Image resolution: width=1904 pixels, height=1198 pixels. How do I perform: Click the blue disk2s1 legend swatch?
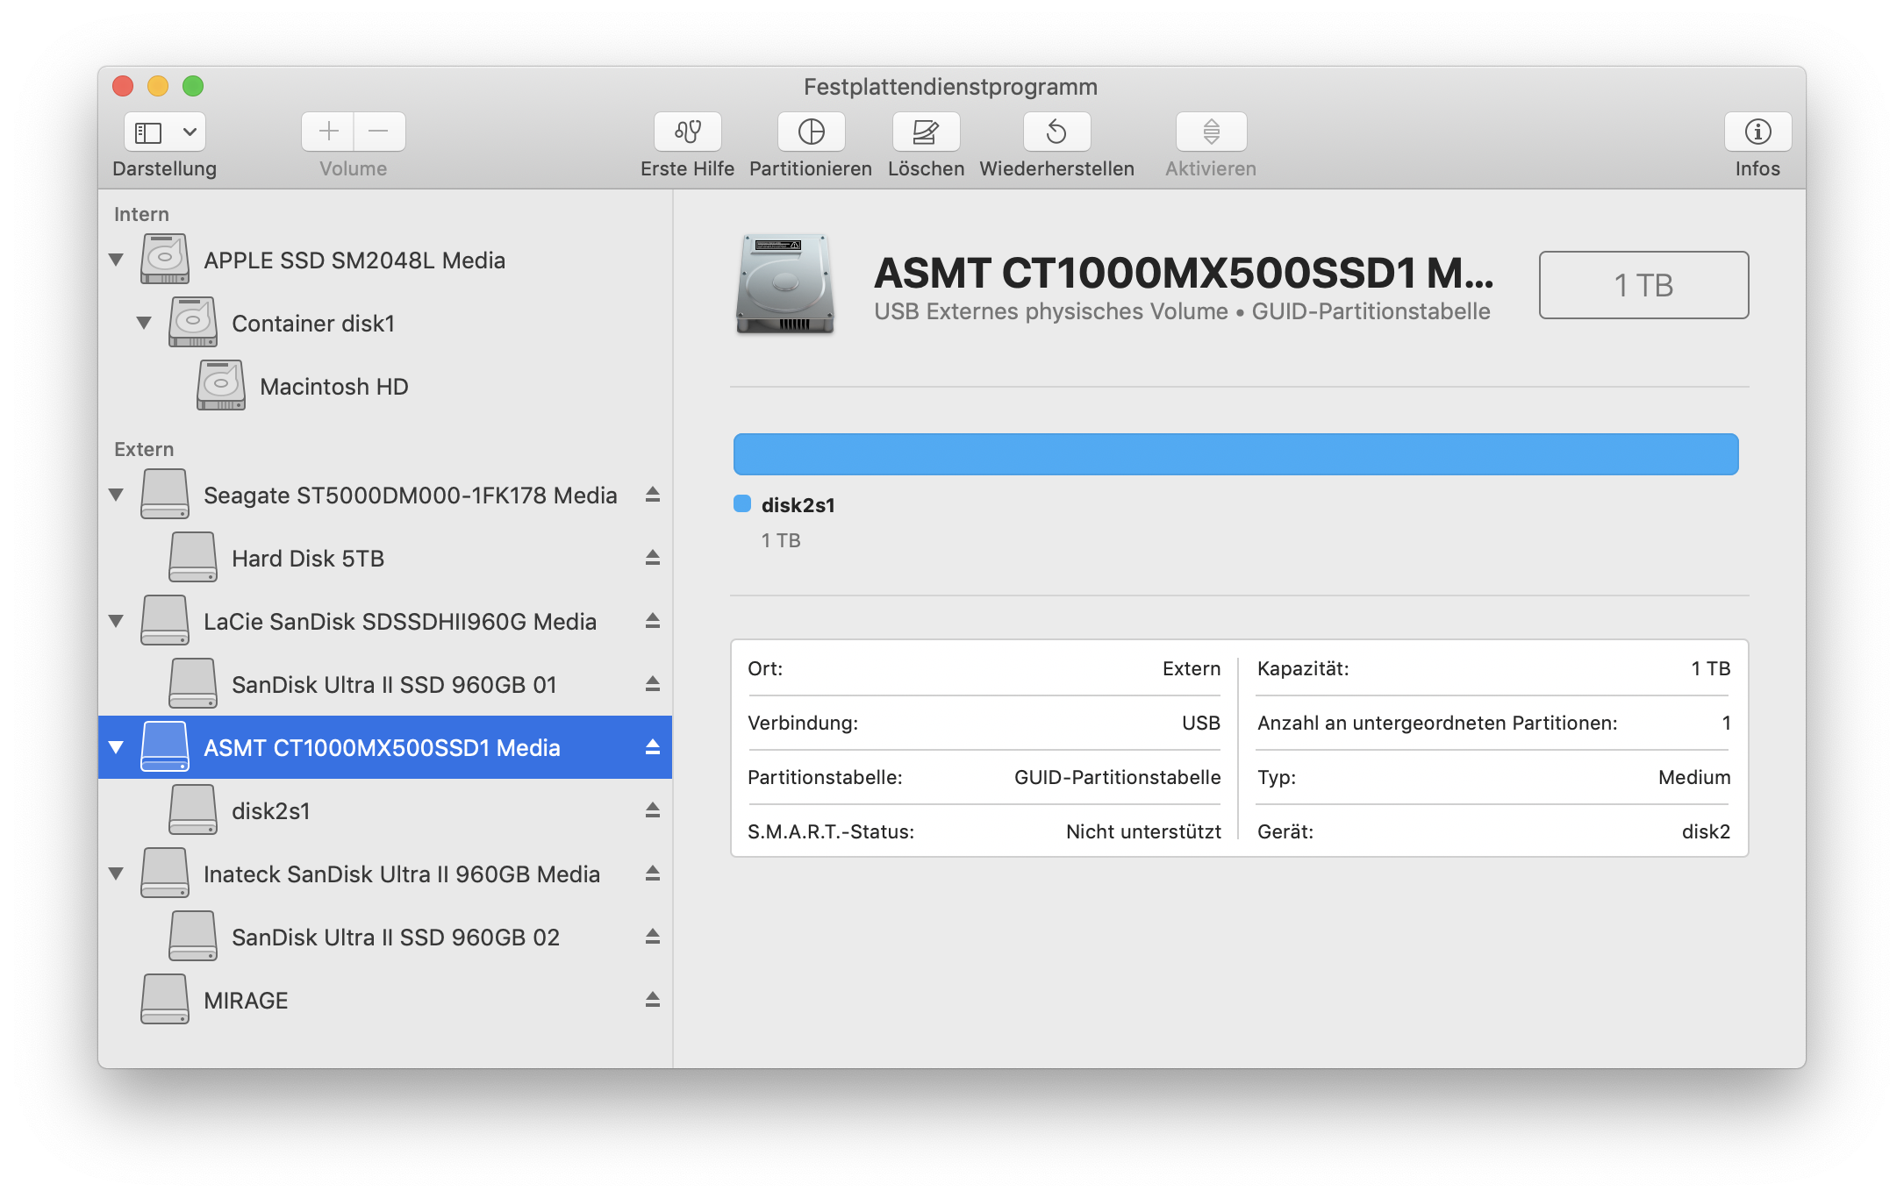click(x=742, y=503)
